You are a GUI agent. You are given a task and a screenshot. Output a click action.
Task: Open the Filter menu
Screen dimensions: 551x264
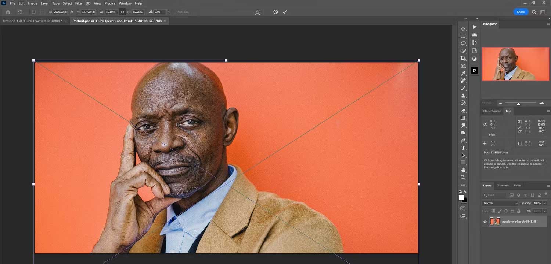(x=79, y=3)
